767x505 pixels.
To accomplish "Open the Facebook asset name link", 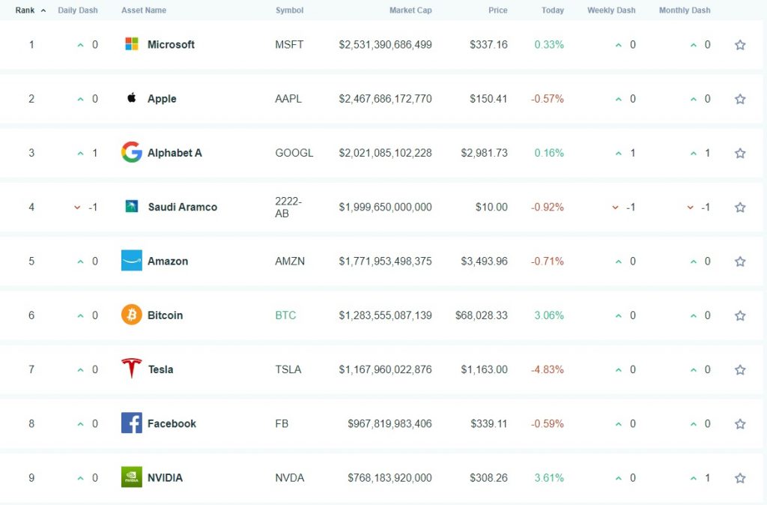I will click(x=172, y=423).
